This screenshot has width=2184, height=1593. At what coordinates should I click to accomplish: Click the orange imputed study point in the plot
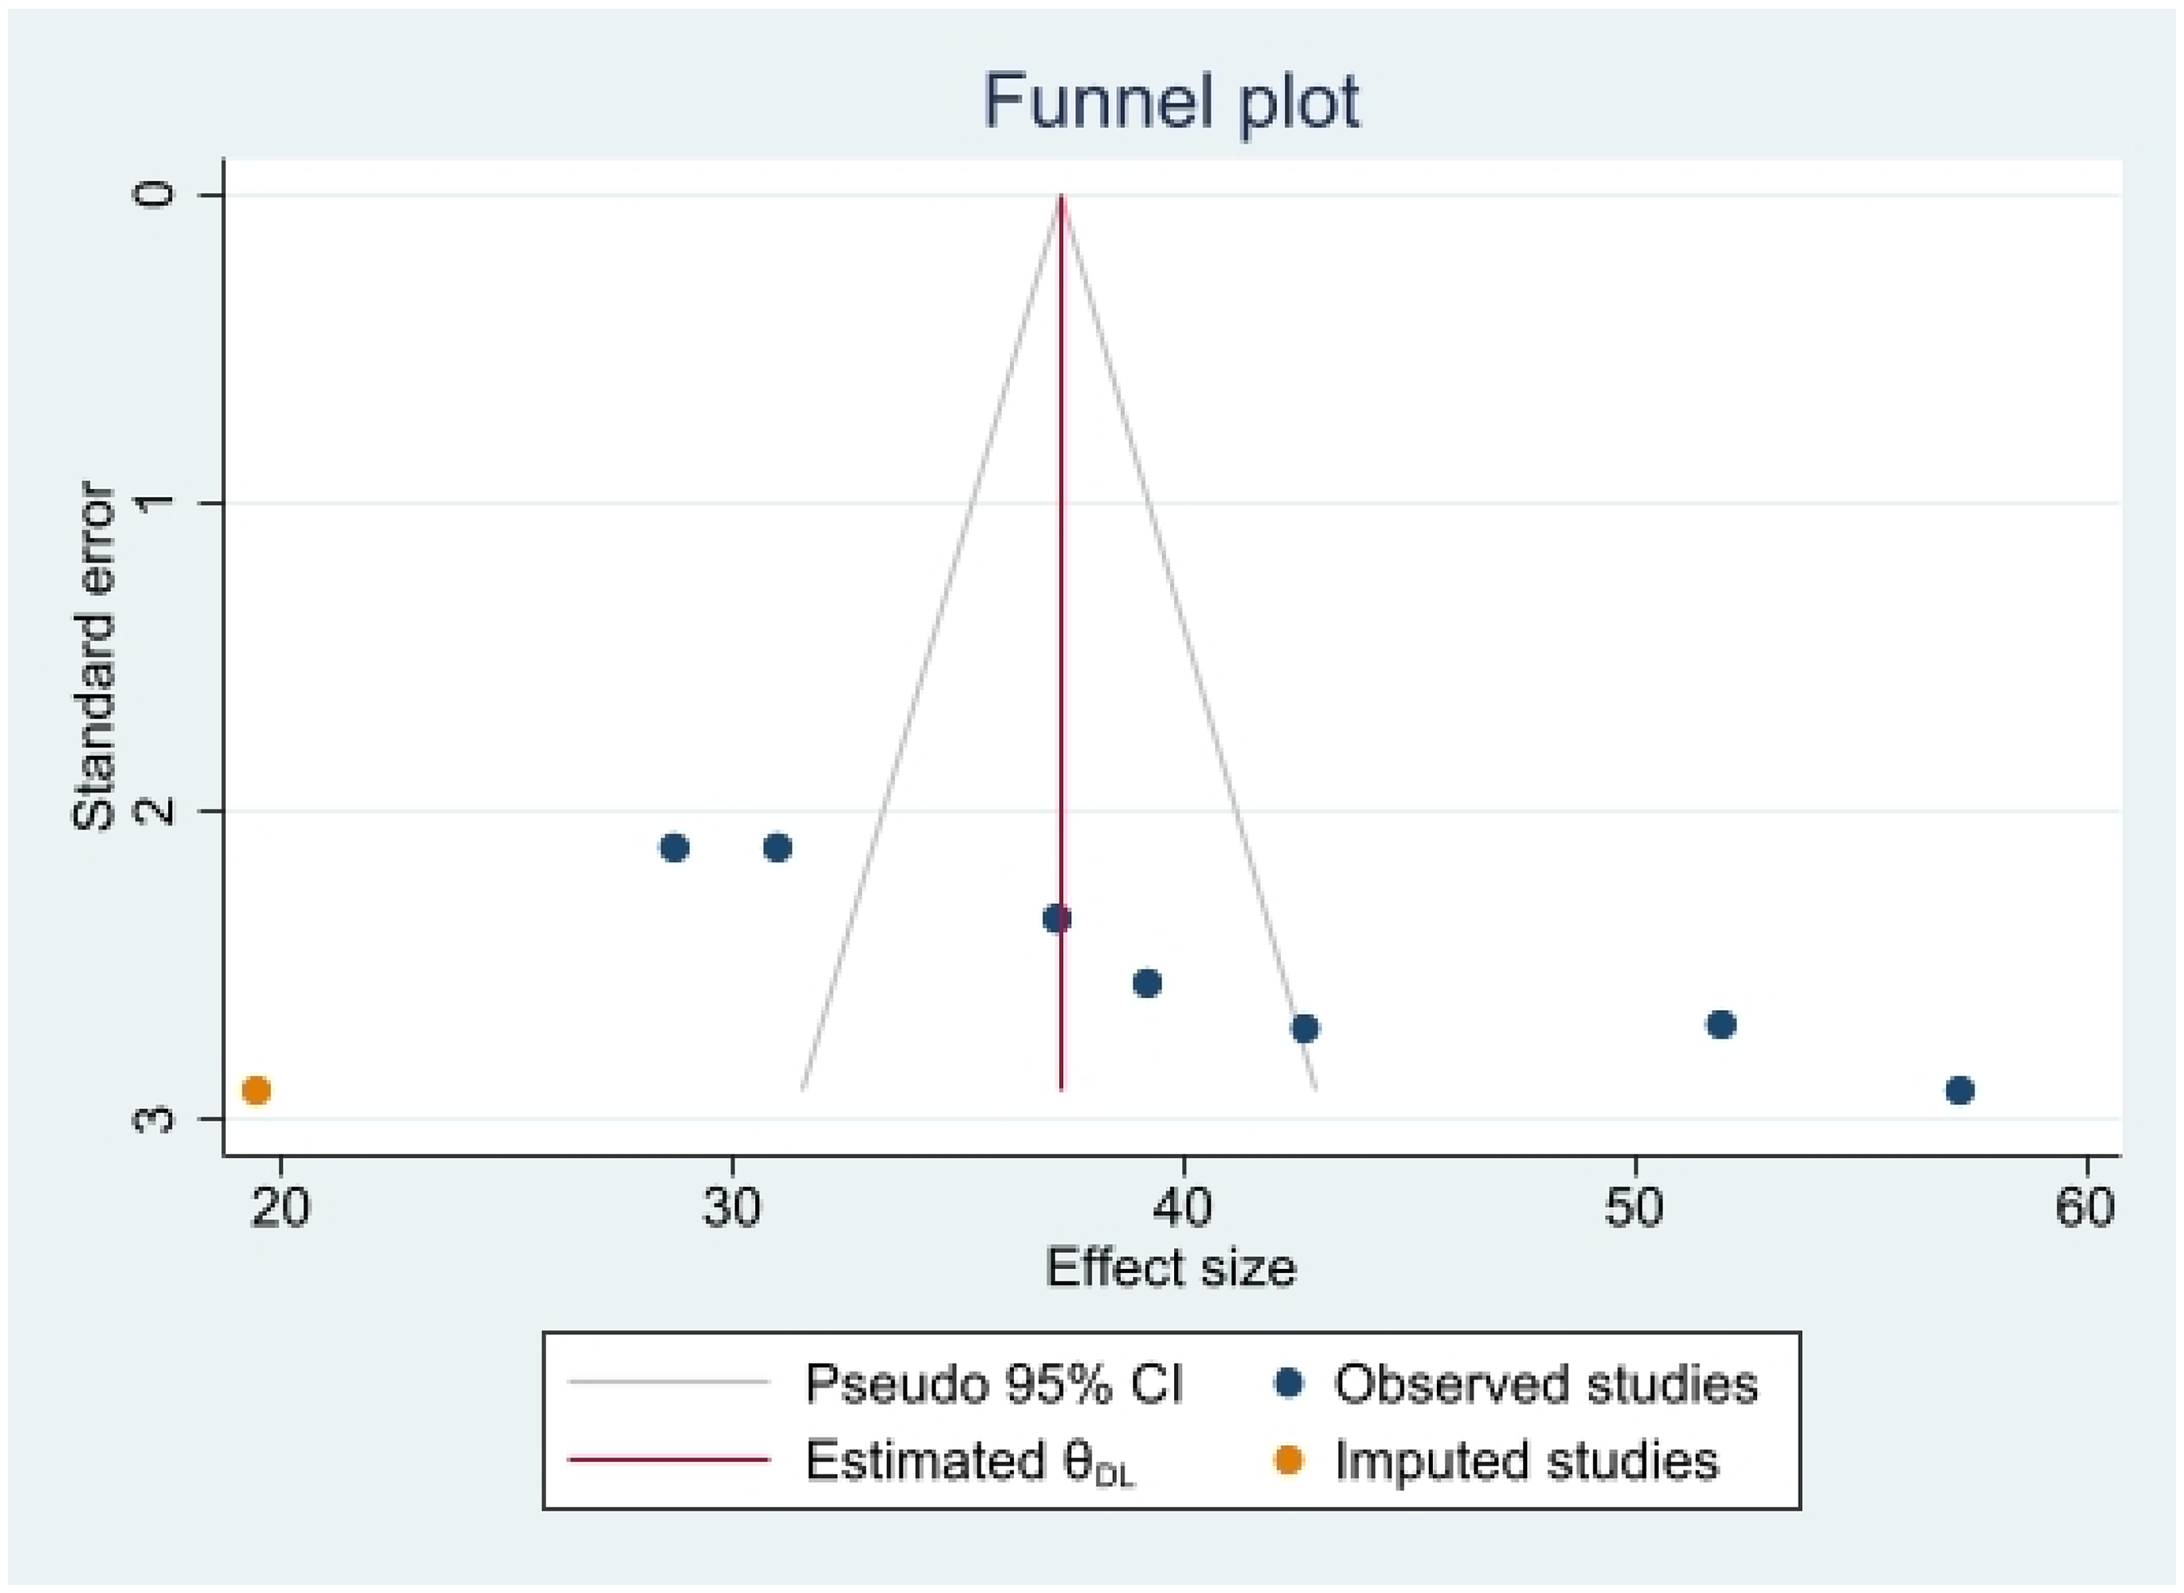click(x=256, y=1090)
